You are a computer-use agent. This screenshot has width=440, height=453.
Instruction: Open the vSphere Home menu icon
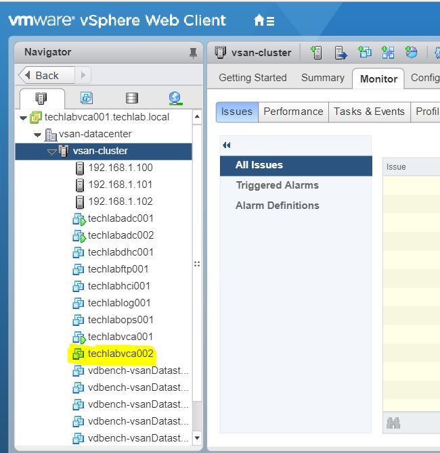(x=264, y=20)
